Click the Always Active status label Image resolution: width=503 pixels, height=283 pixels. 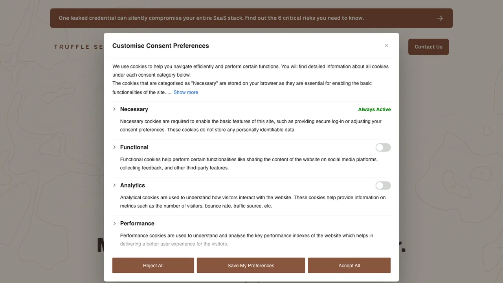pyautogui.click(x=374, y=110)
